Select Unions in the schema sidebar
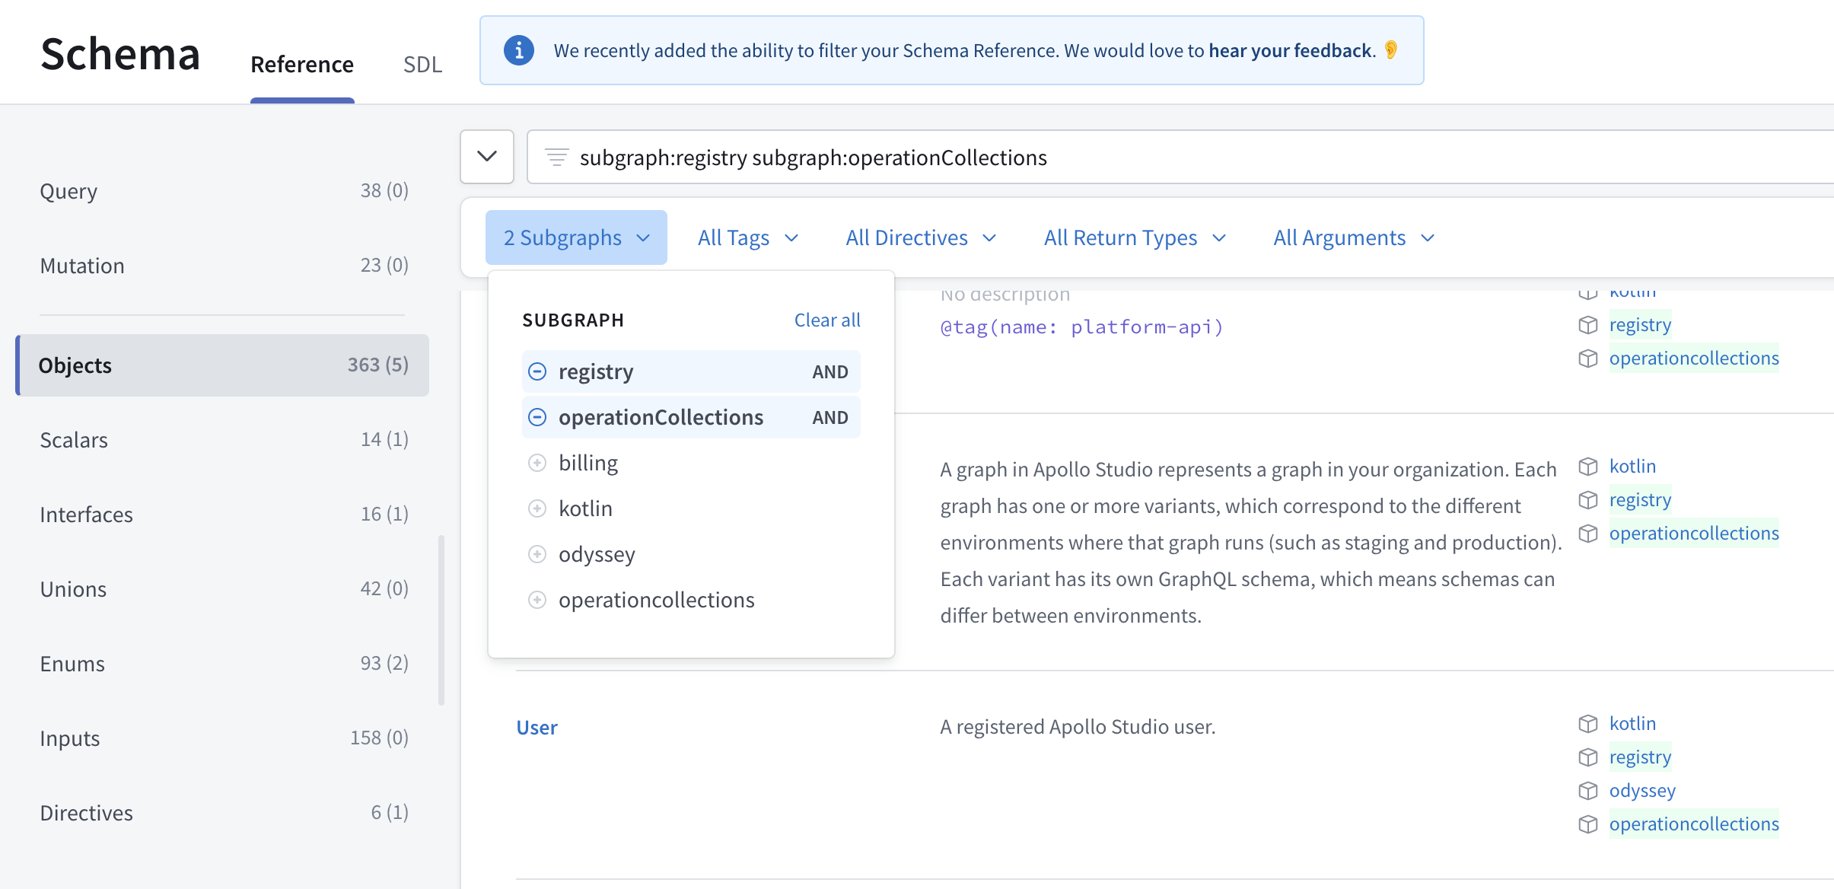Image resolution: width=1834 pixels, height=889 pixels. (224, 589)
